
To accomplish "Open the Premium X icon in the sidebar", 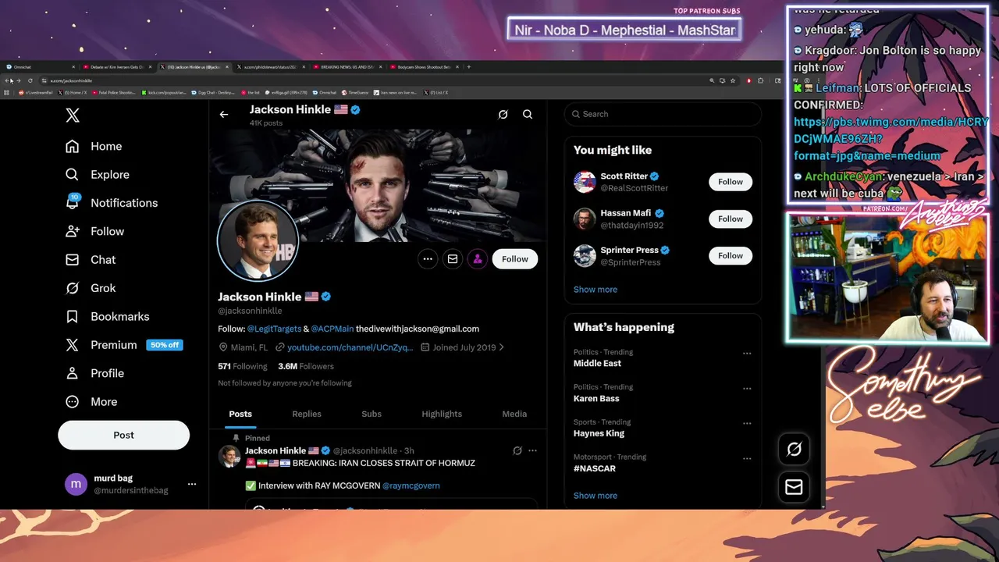I will pyautogui.click(x=73, y=345).
